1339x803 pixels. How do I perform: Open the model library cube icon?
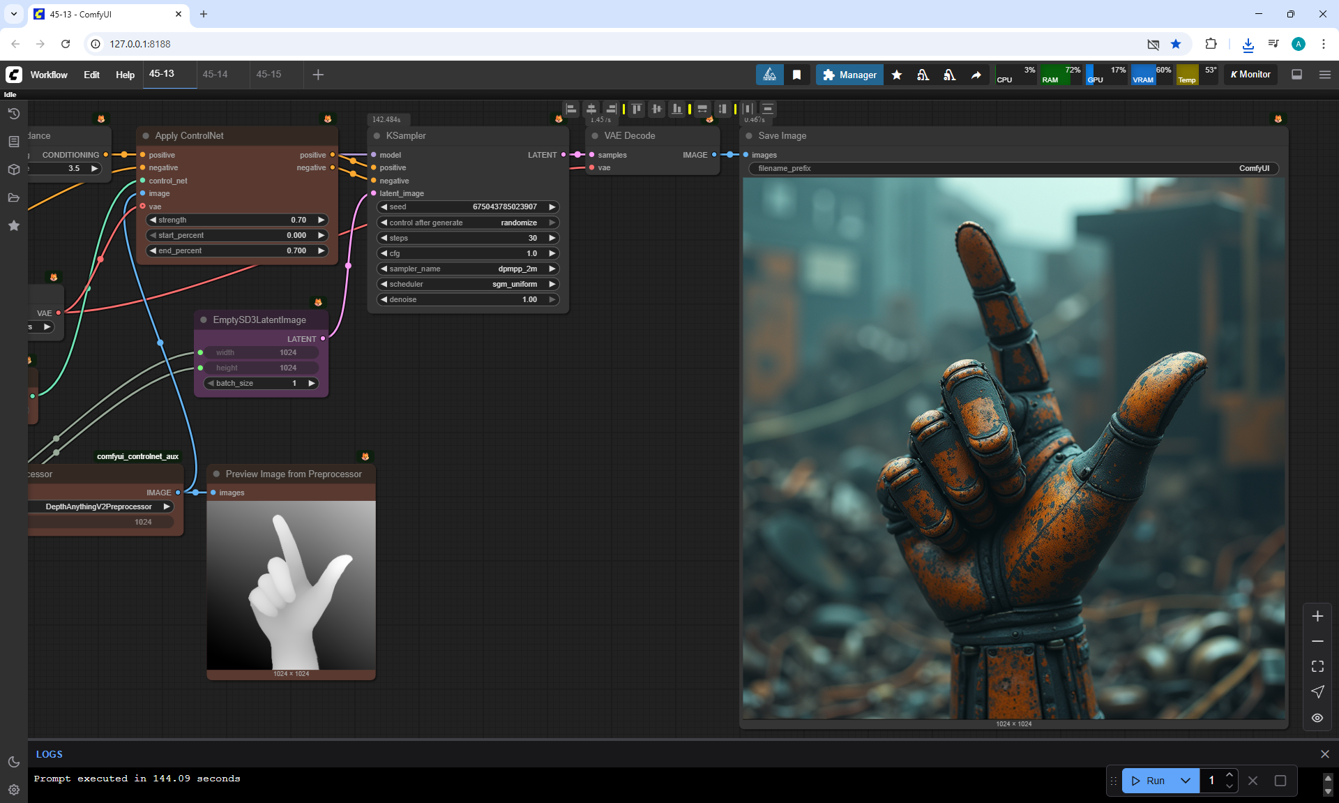click(13, 170)
